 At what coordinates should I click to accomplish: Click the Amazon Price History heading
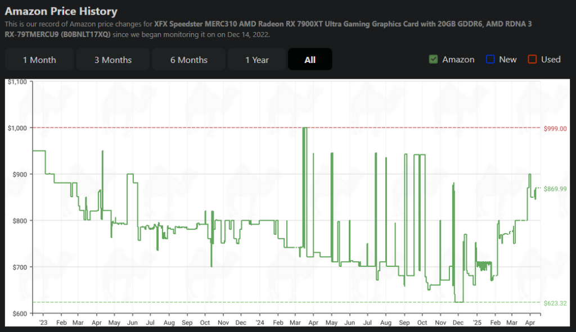click(61, 11)
